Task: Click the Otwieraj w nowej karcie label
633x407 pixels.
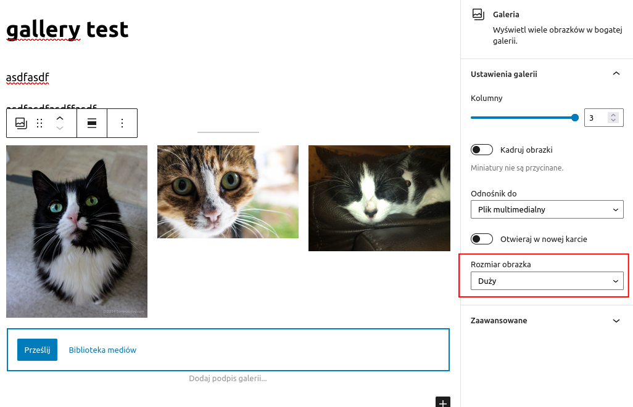Action: click(x=544, y=239)
